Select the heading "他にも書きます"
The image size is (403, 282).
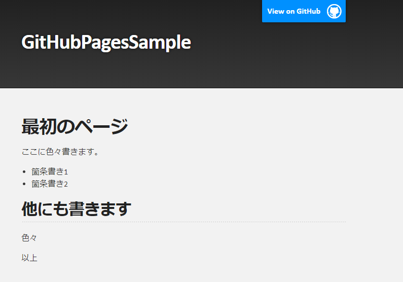[x=77, y=209]
